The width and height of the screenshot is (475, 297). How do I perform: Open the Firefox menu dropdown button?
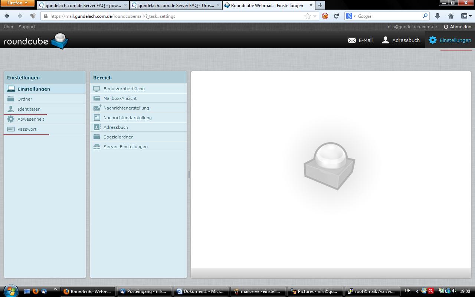click(17, 3)
